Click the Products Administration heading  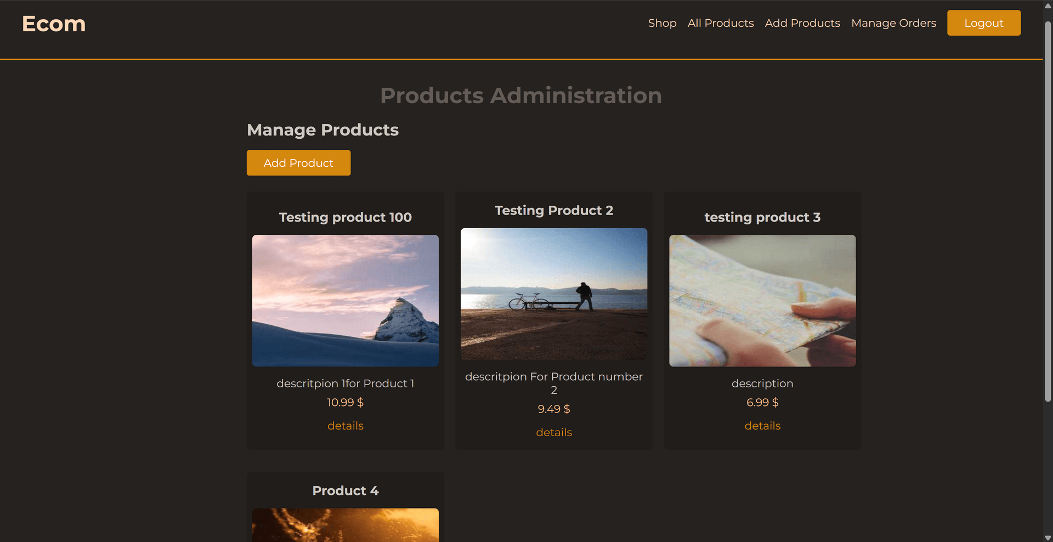521,95
